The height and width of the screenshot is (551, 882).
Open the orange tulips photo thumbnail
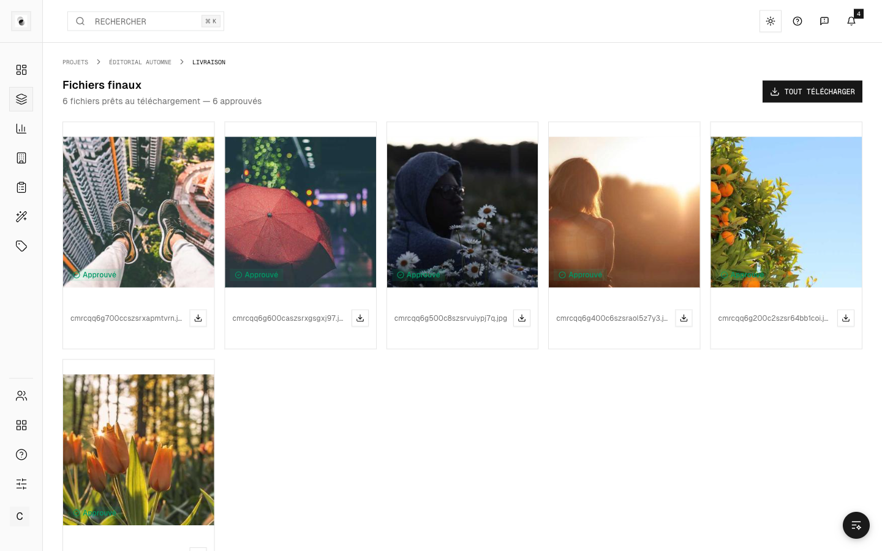138,450
